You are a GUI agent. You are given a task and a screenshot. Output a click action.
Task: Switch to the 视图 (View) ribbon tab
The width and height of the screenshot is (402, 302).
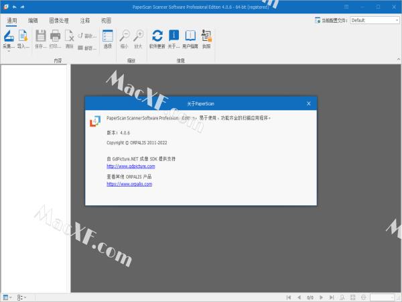point(106,21)
